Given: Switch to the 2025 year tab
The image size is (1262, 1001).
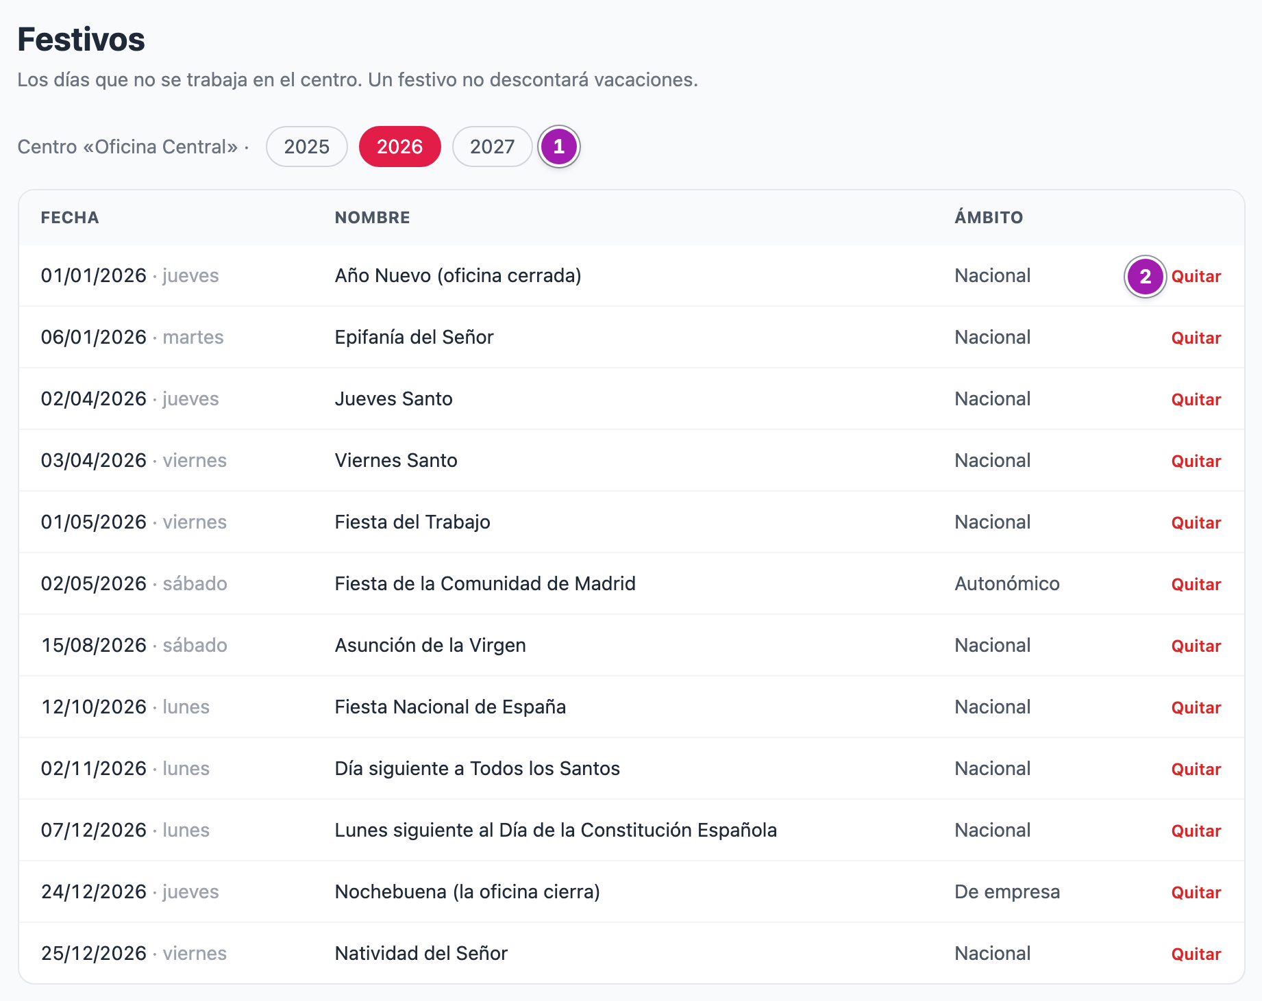Looking at the screenshot, I should [x=306, y=147].
